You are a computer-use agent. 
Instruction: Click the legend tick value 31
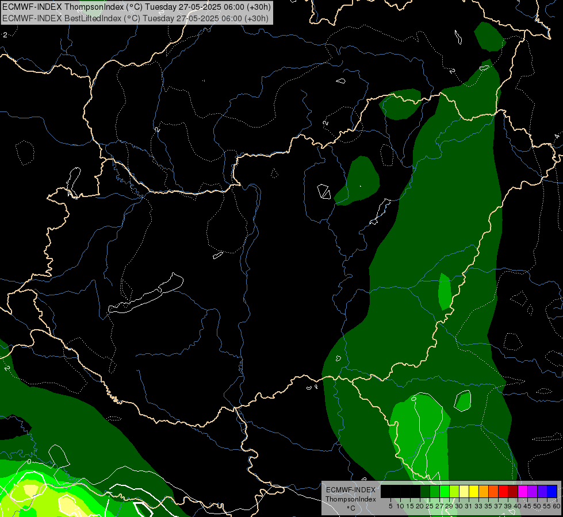[x=469, y=506]
